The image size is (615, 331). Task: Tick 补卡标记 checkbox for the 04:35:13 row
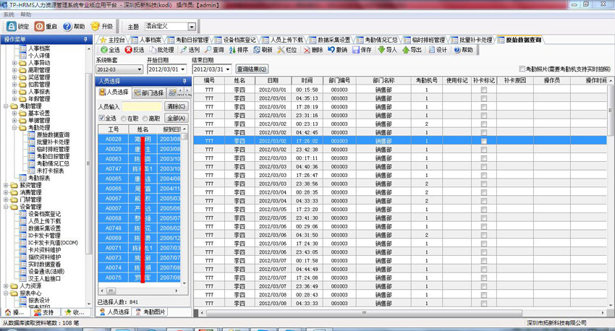coord(484,98)
